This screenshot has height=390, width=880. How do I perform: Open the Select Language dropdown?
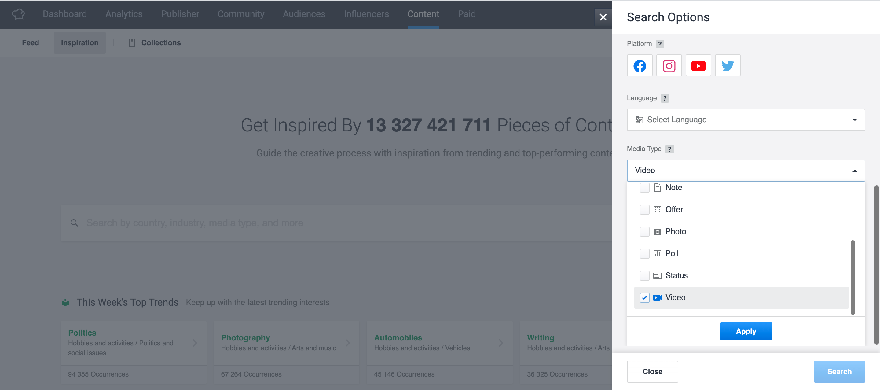[746, 120]
